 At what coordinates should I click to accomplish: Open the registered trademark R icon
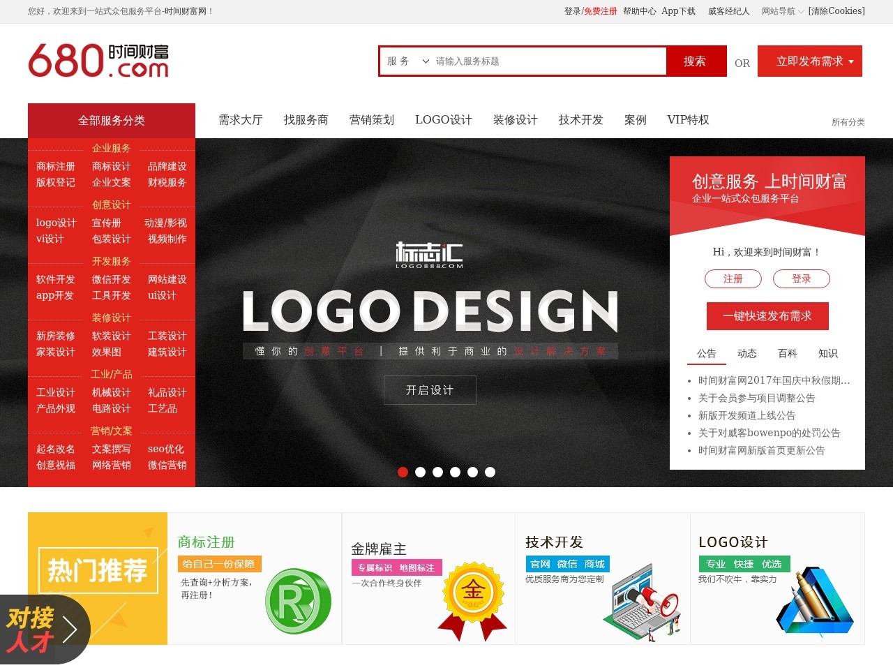click(298, 601)
